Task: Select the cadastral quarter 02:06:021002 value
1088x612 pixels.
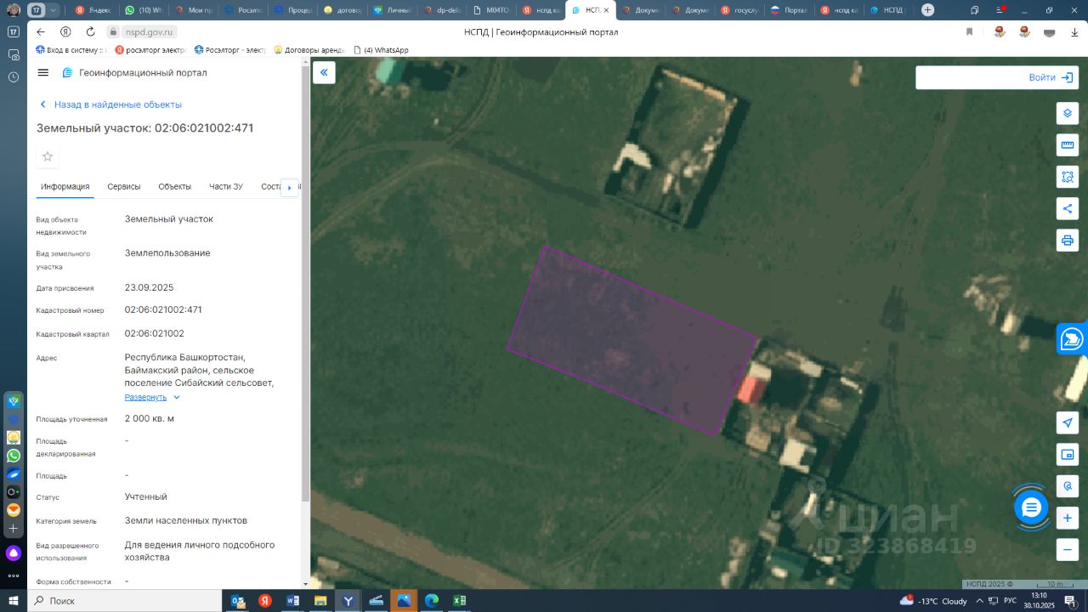Action: 155,333
